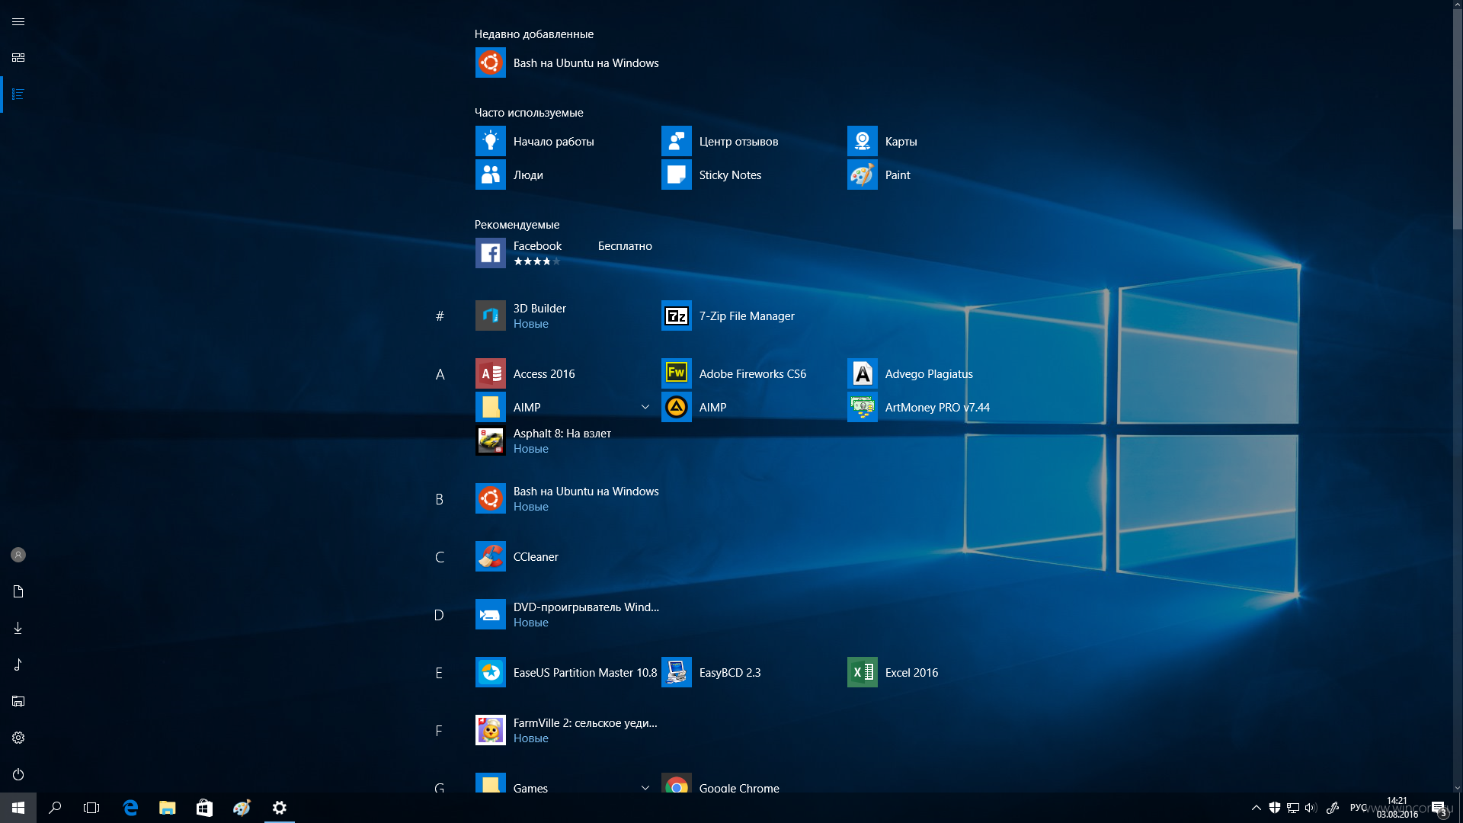Launch the AIMP player app

click(694, 407)
